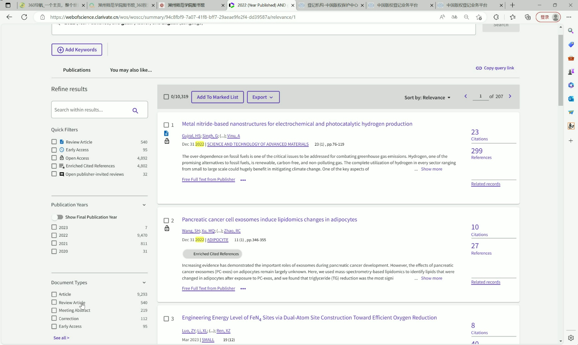Viewport: 578px width, 345px height.
Task: Click the zoom out magnifier icon
Action: click(467, 17)
